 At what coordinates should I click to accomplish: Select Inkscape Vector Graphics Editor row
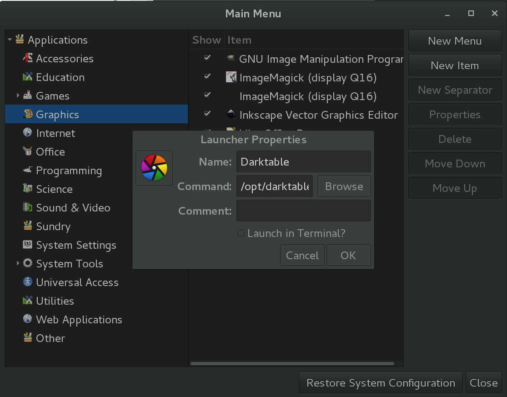(x=296, y=115)
